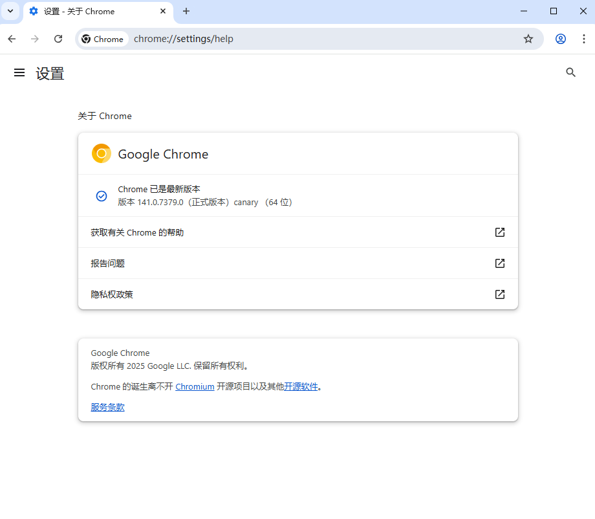The height and width of the screenshot is (519, 595).
Task: Click the Google Chrome card title
Action: pyautogui.click(x=163, y=154)
